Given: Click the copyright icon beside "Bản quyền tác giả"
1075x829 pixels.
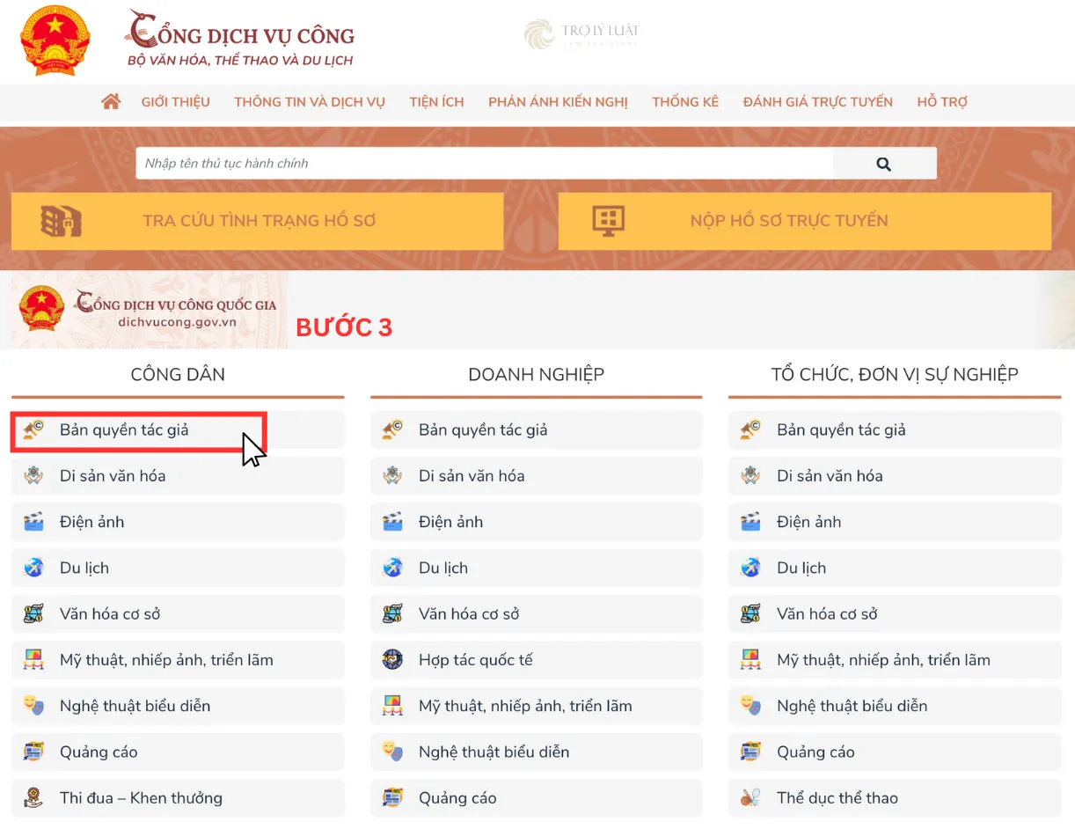Looking at the screenshot, I should (33, 429).
